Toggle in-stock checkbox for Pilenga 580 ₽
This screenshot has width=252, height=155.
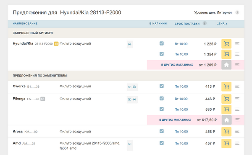162,109
